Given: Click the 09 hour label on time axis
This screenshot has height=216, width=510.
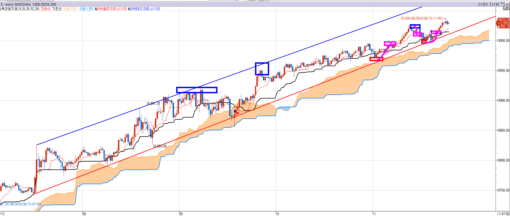Looking at the screenshot, I should point(181,214).
